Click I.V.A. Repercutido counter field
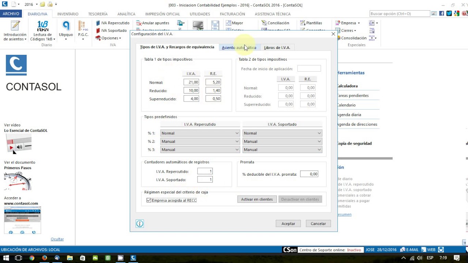 pos(205,171)
